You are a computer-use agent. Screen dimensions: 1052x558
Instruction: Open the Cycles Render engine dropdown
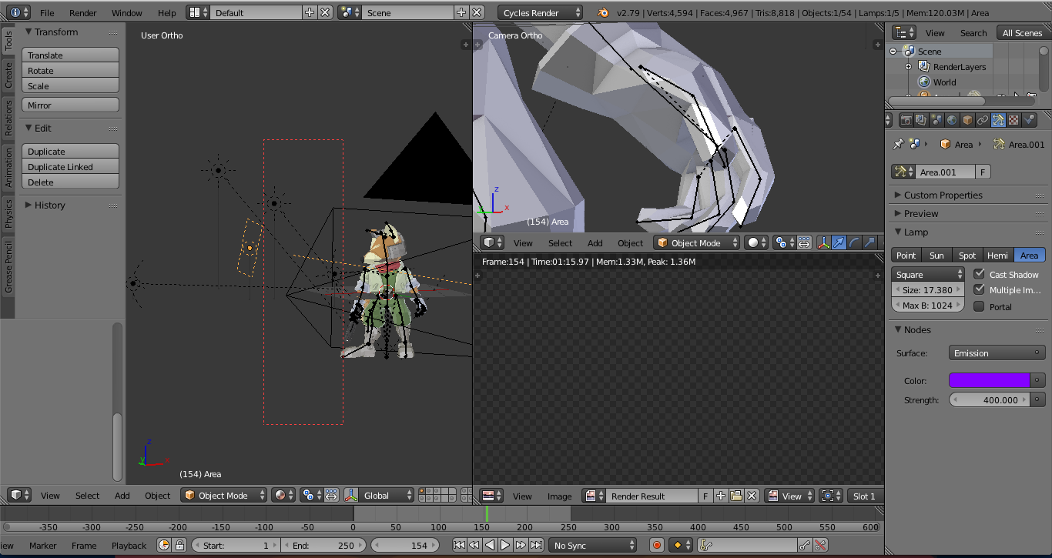point(541,12)
